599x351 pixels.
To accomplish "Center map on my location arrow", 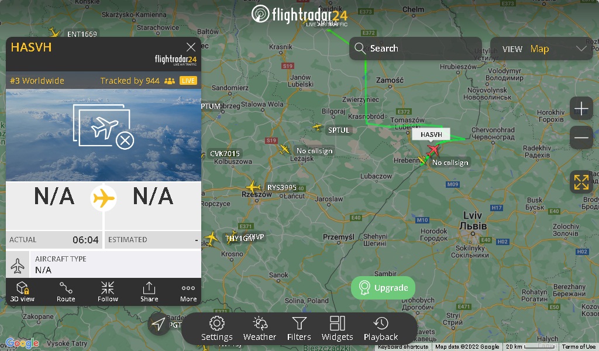I will point(159,324).
